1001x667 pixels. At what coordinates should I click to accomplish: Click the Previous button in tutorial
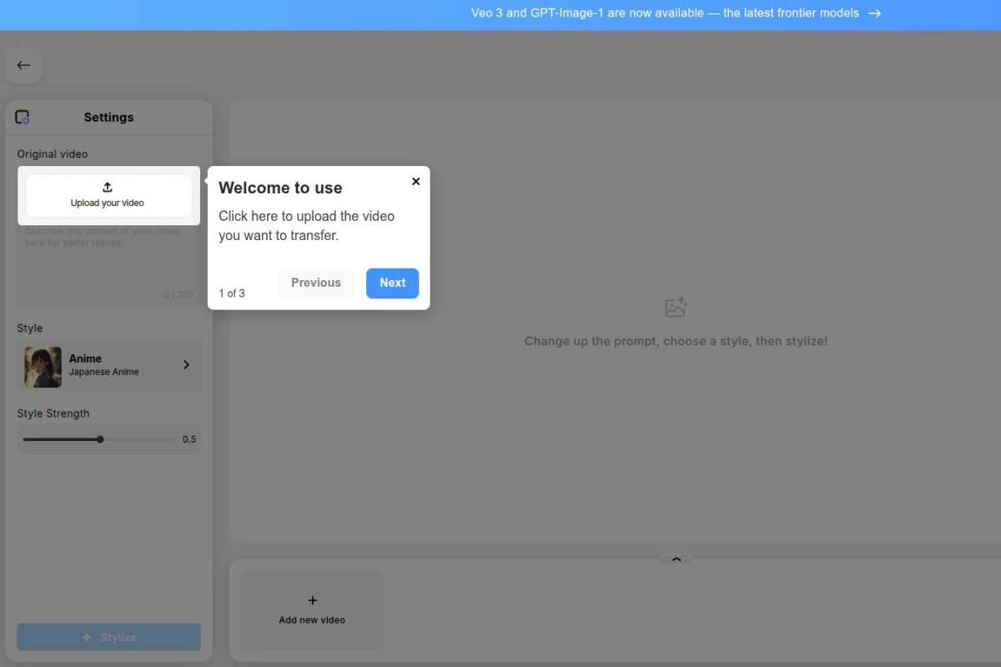click(316, 283)
